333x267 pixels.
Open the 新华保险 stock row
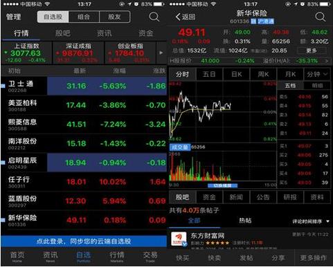[x=84, y=220]
